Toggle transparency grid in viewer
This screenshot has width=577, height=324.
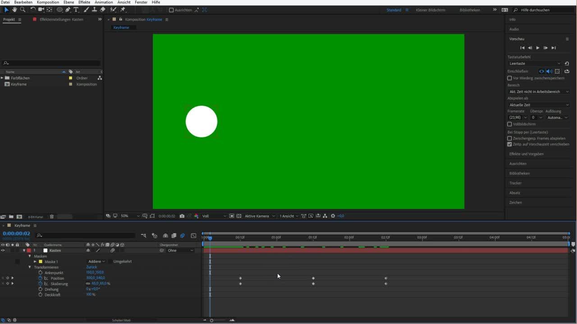coord(239,216)
